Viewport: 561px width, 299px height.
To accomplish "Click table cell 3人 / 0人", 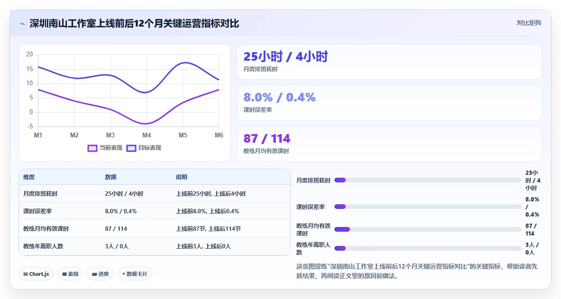I will pos(117,246).
